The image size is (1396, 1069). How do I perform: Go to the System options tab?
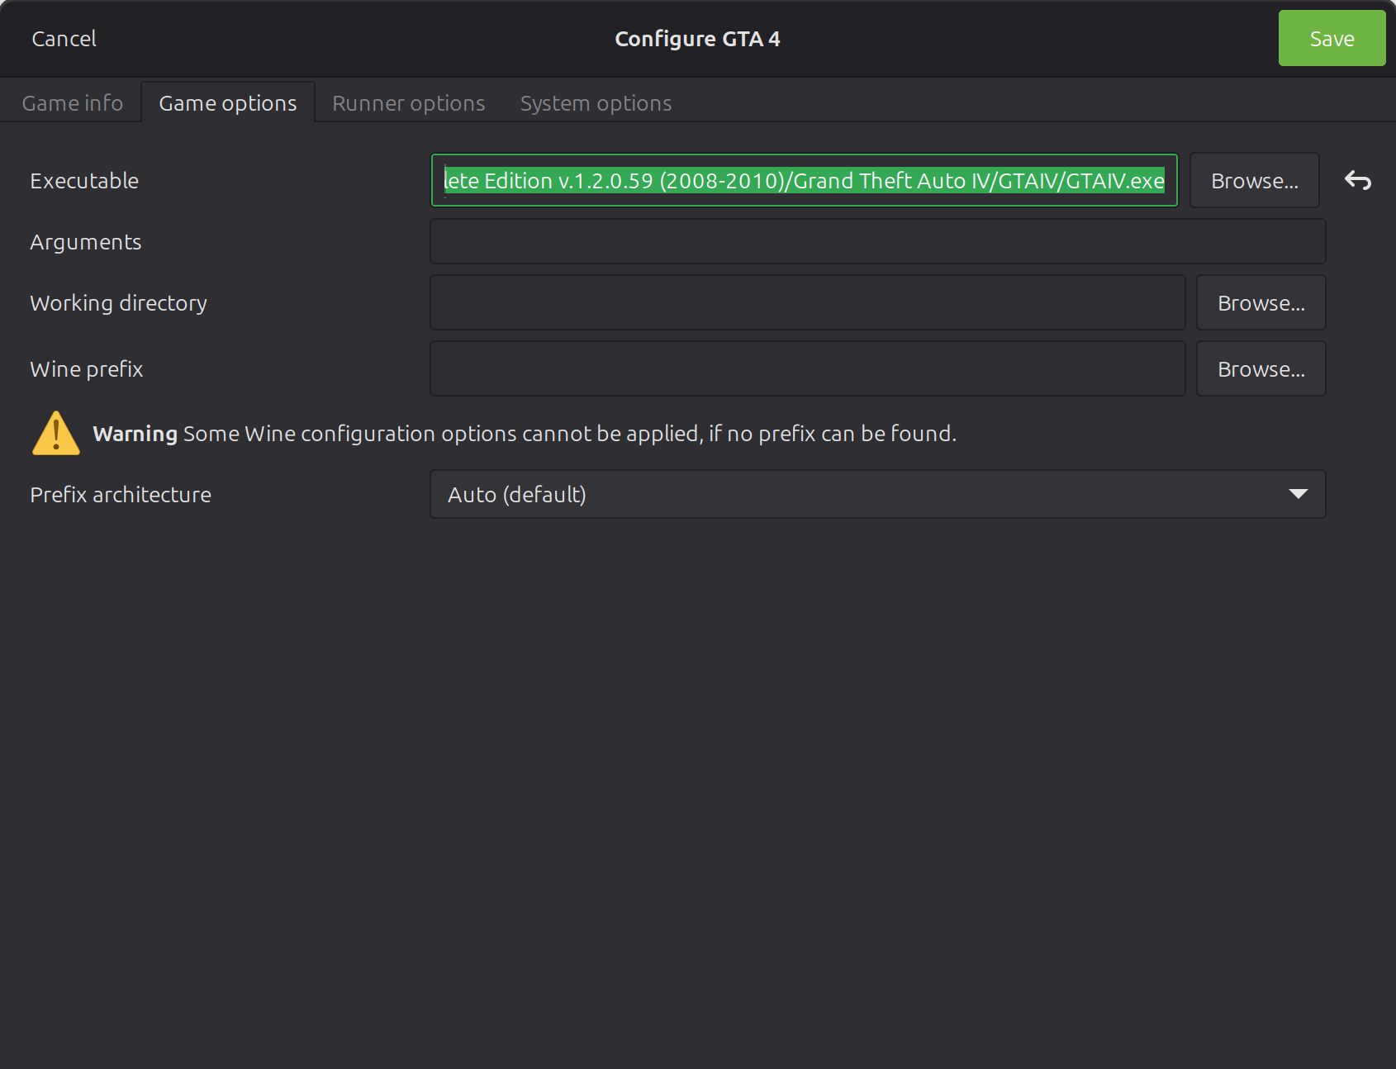pos(596,103)
